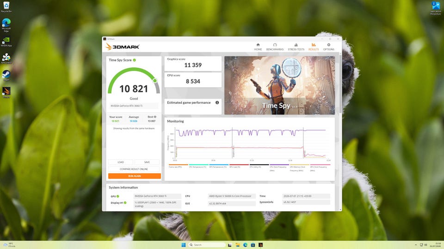The width and height of the screenshot is (444, 249).
Task: Open the NVIDIA App desktop shortcut
Action: pyautogui.click(x=6, y=41)
